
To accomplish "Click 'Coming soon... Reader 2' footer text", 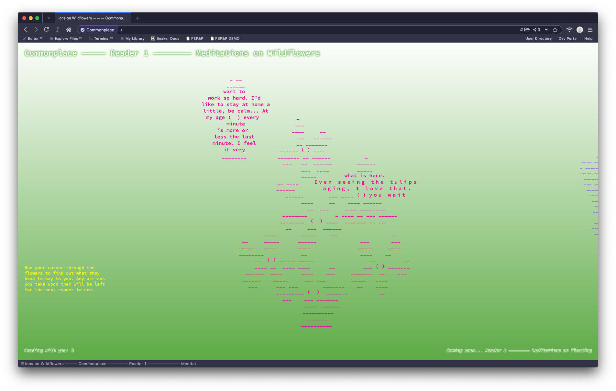I will (x=519, y=351).
